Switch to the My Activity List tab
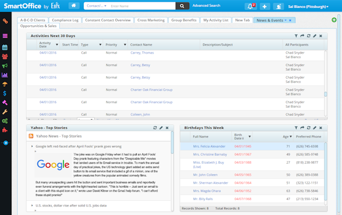The height and width of the screenshot is (215, 342). pyautogui.click(x=215, y=20)
